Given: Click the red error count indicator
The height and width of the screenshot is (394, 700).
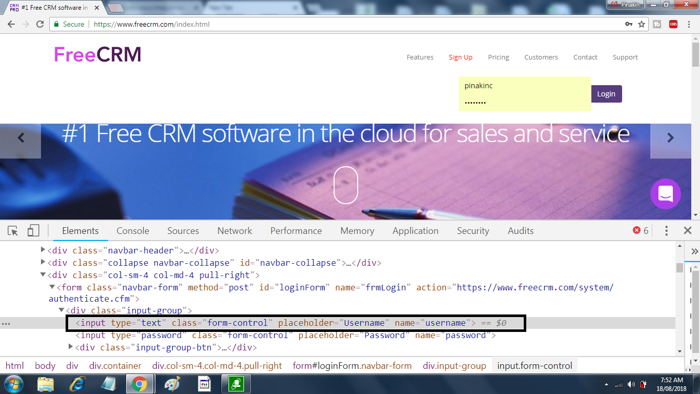Looking at the screenshot, I should [641, 231].
